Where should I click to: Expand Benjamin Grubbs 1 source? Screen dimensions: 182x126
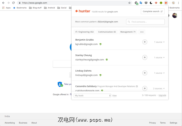159,42
